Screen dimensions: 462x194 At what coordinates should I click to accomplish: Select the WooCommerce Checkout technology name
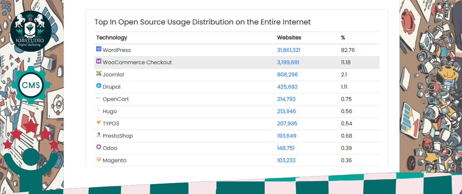[137, 62]
